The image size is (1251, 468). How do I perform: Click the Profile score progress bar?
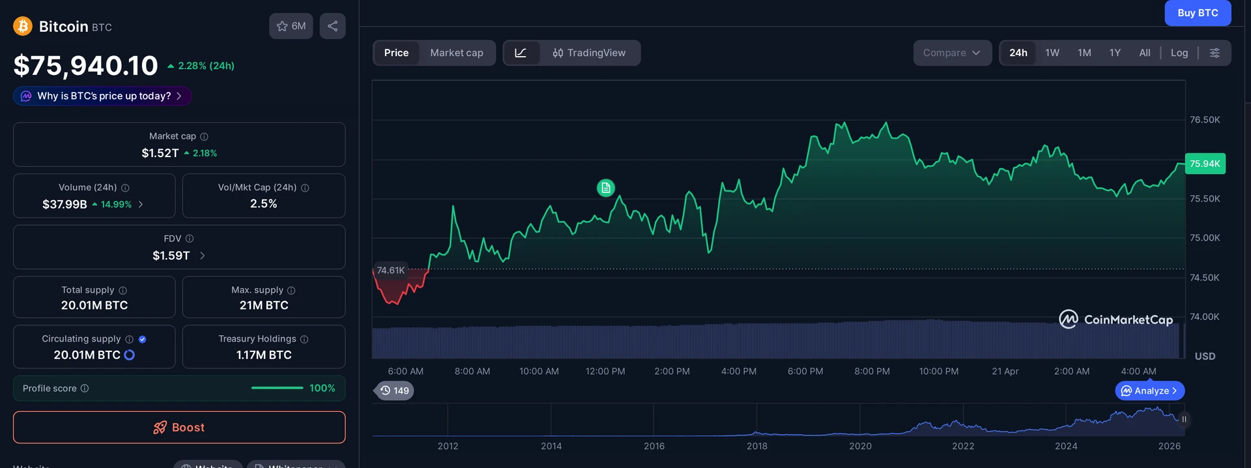(x=277, y=388)
